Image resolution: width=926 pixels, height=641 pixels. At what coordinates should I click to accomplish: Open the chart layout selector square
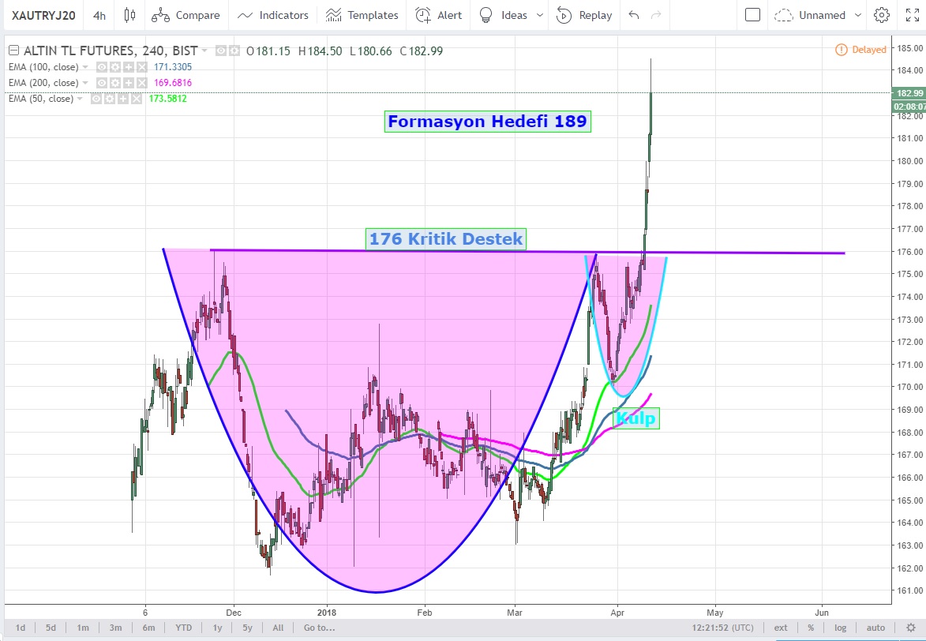752,15
